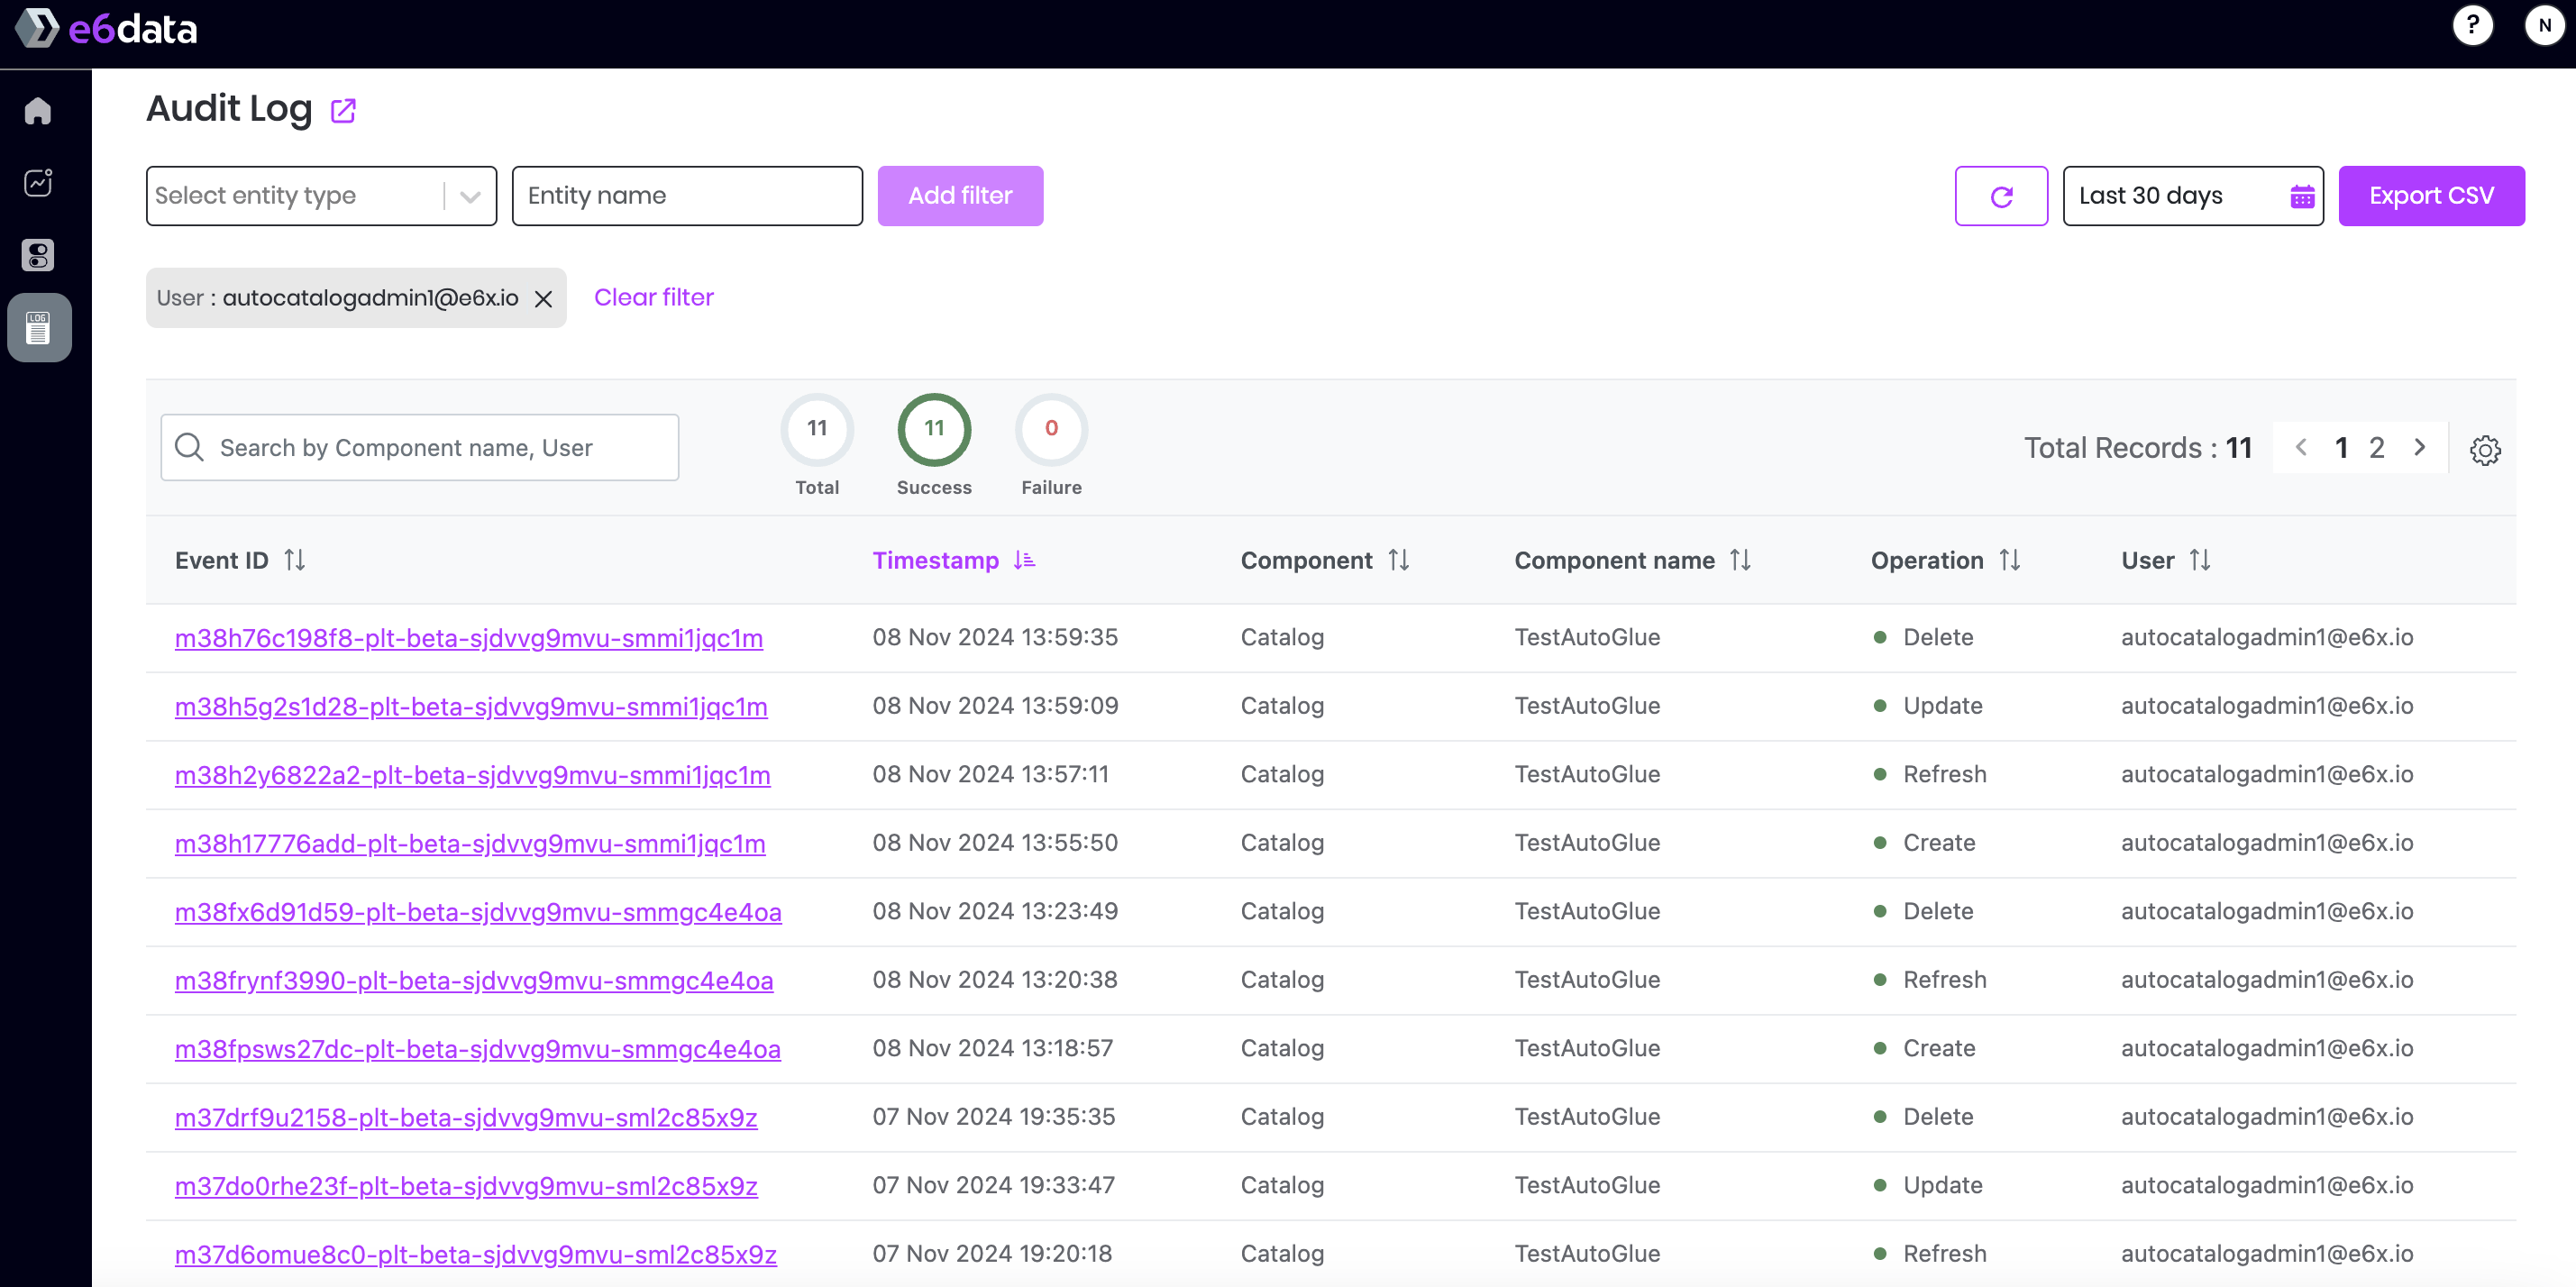Open event m37d6omue8c0-plt-beta-sjdvvg9mvu-sml2c85x9z
Screen dimensions: 2576x1287
pyautogui.click(x=476, y=1254)
